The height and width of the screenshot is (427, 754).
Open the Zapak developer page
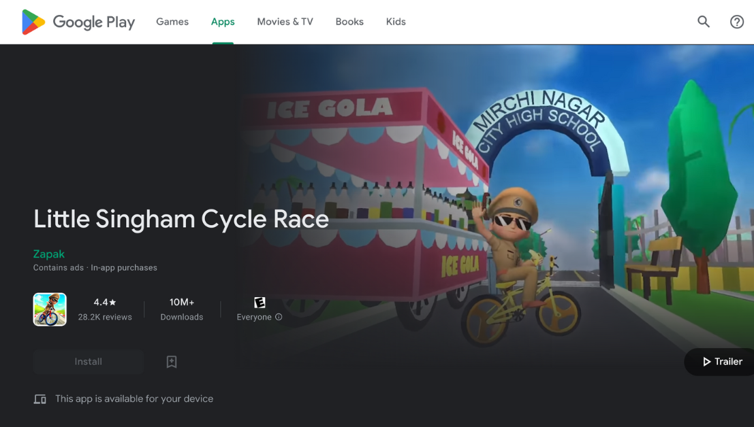tap(48, 254)
